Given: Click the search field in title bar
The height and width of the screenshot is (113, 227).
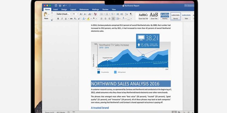Looking at the screenshot, I should [x=189, y=5].
